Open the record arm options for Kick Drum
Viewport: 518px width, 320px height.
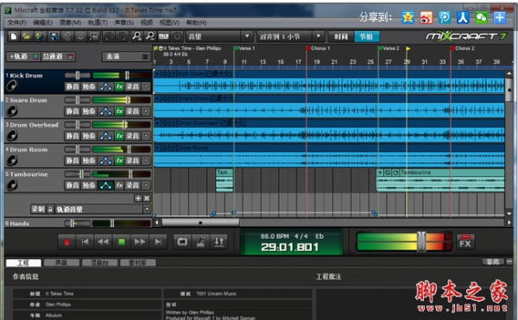click(x=146, y=87)
